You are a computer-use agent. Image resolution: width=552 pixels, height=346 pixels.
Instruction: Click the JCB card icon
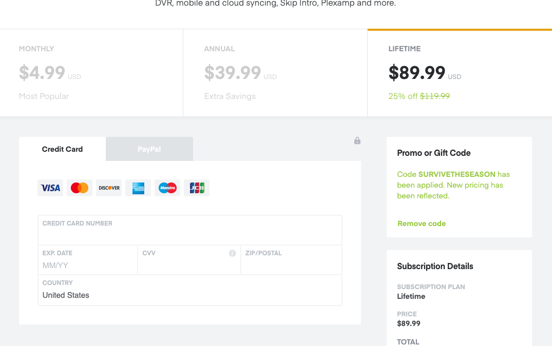[197, 188]
